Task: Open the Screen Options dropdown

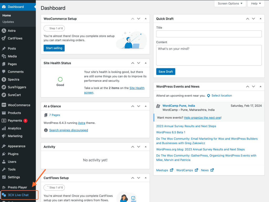Action: [x=230, y=4]
